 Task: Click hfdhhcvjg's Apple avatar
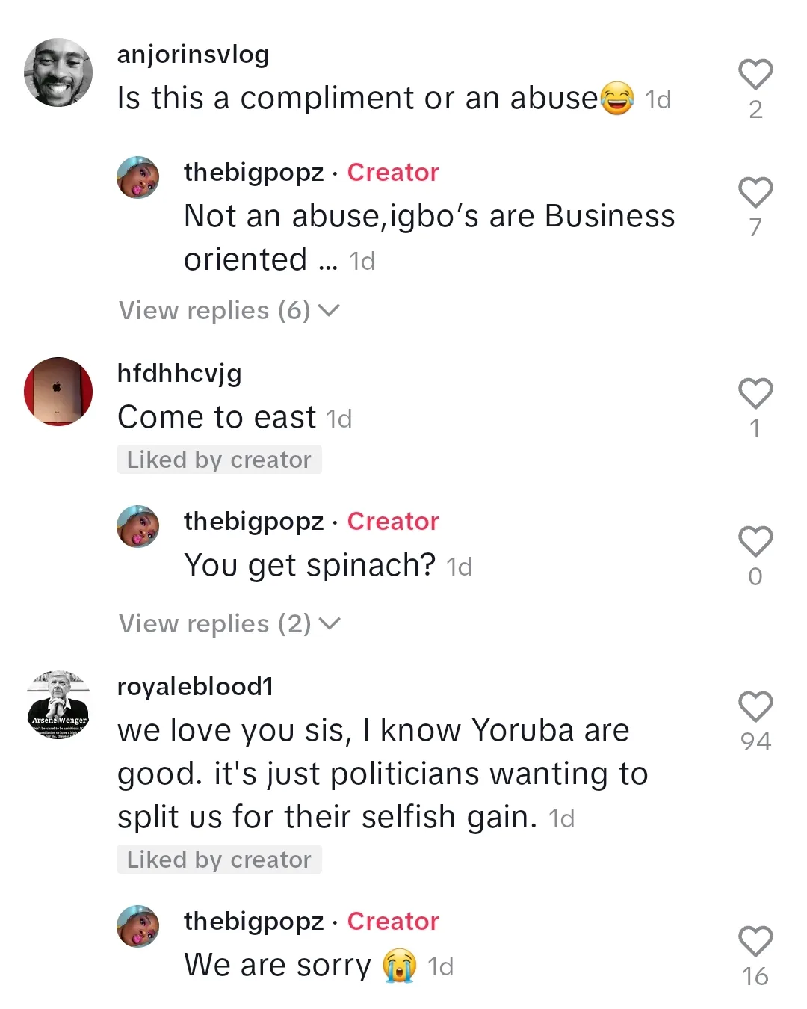57,392
